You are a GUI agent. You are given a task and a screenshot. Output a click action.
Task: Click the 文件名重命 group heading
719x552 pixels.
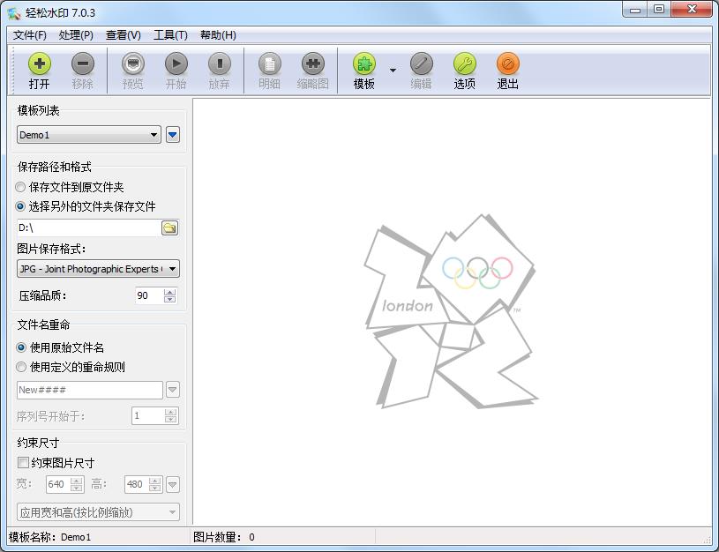click(43, 325)
